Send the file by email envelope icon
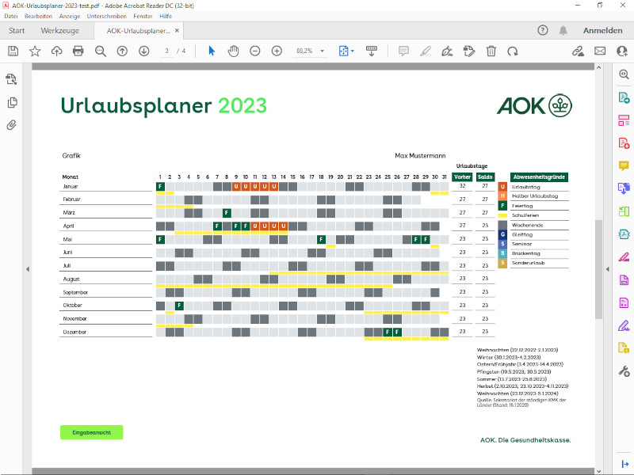Image resolution: width=634 pixels, height=475 pixels. pos(600,51)
